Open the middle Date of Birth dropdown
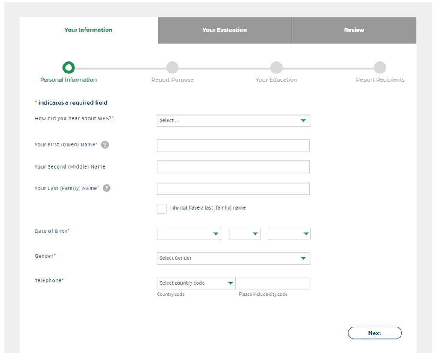Image resolution: width=436 pixels, height=353 pixels. [x=245, y=234]
